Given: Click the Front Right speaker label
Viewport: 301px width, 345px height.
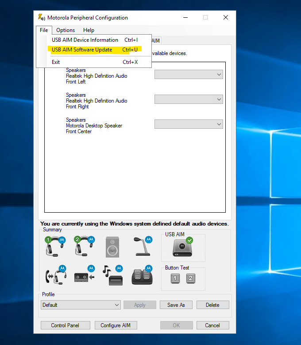Looking at the screenshot, I should point(96,101).
